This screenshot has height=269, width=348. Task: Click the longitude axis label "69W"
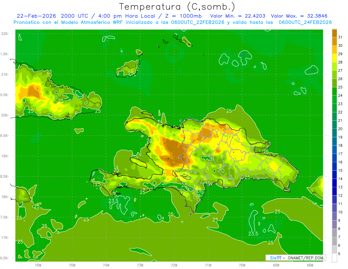[276, 265]
